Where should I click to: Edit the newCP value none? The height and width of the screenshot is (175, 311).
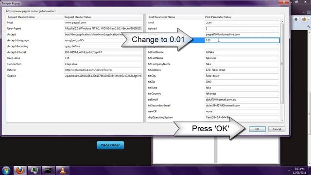(x=242, y=111)
